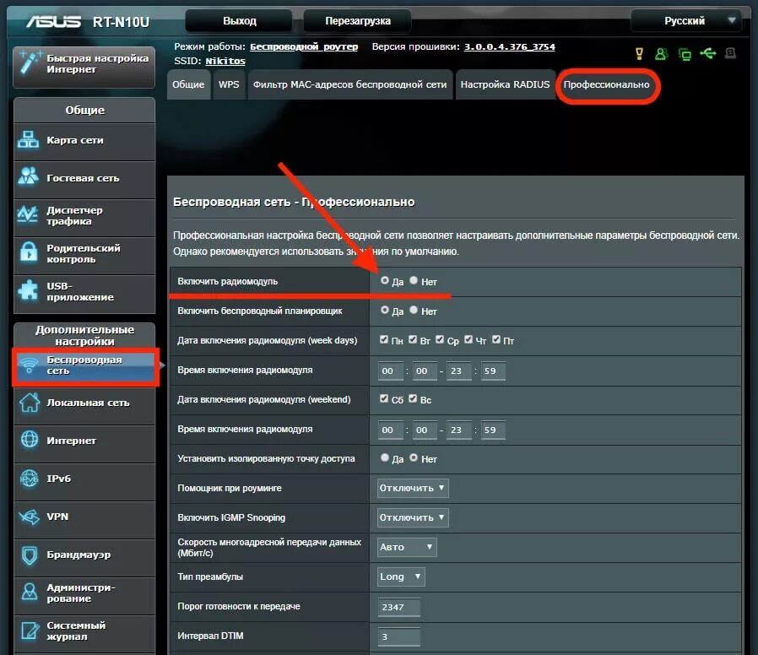The image size is (758, 655).
Task: Open the Профессионально tab
Action: 606,84
